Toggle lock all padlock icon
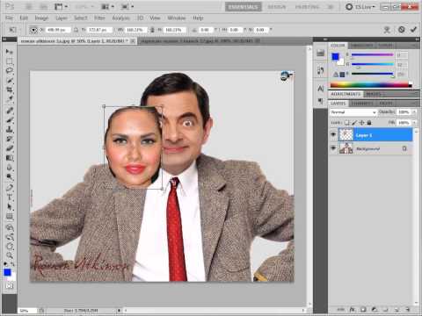 tap(369, 123)
